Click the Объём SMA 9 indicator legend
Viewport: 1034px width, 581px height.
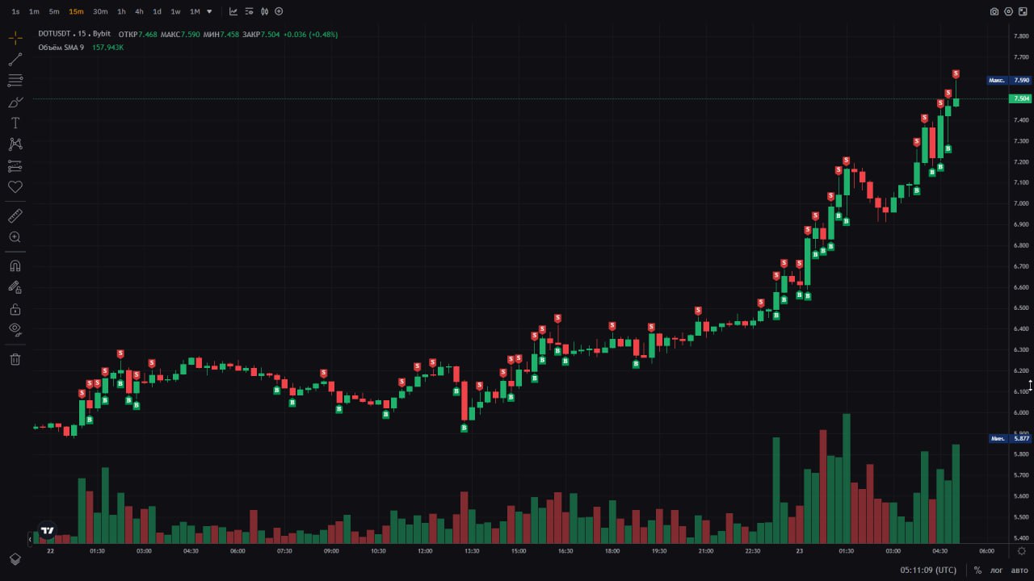61,48
